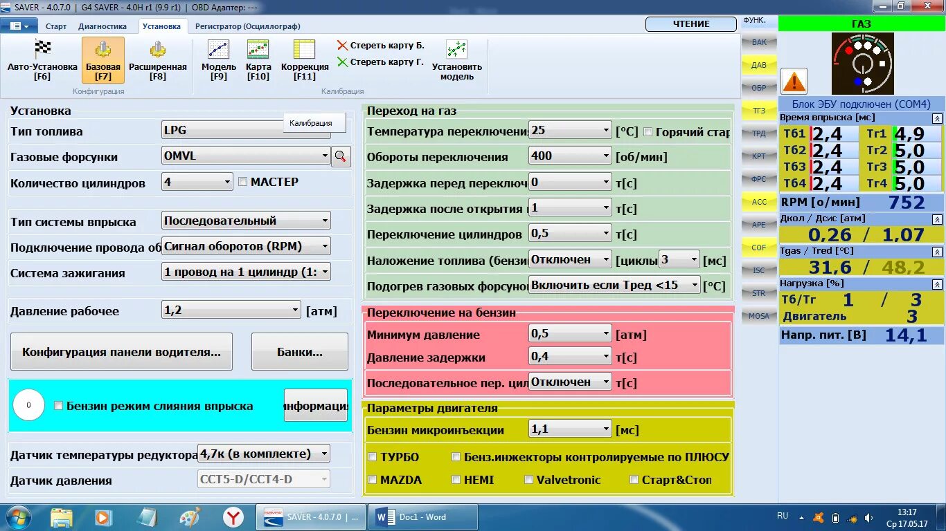The width and height of the screenshot is (946, 531).
Task: Click the MOSA function button
Action: pyautogui.click(x=759, y=316)
